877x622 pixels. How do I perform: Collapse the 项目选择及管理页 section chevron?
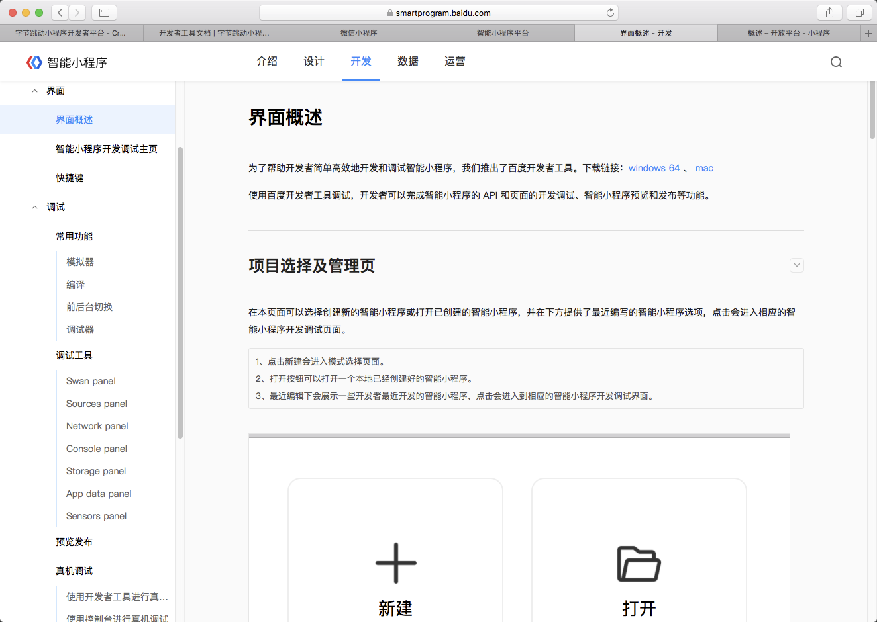tap(797, 265)
